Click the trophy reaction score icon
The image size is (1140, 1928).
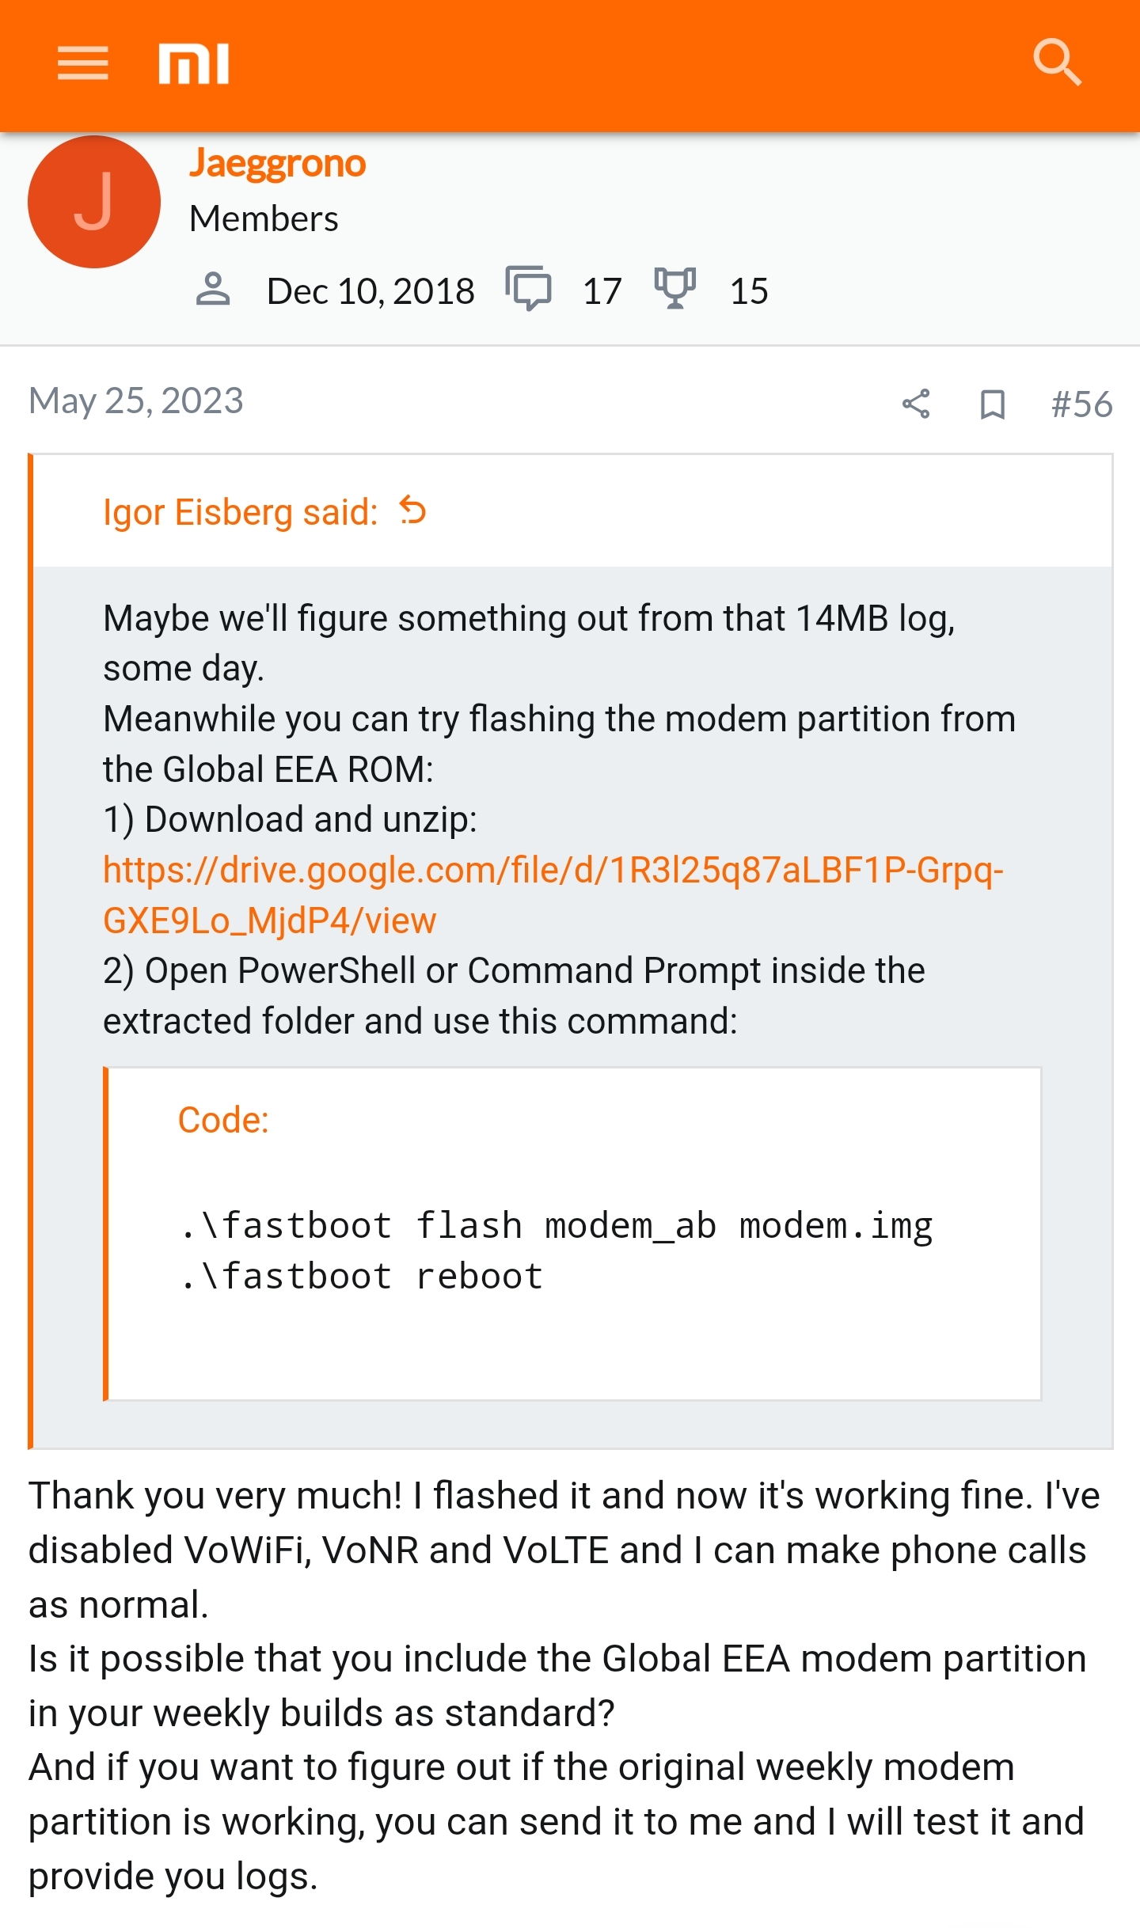(674, 288)
